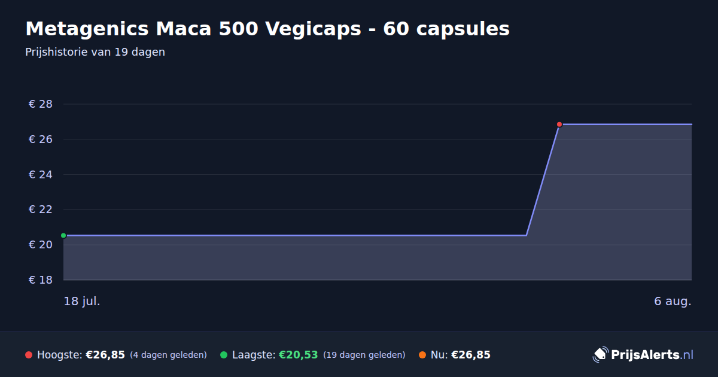Select the green start marker on chart line
The height and width of the screenshot is (377, 718).
pos(63,236)
